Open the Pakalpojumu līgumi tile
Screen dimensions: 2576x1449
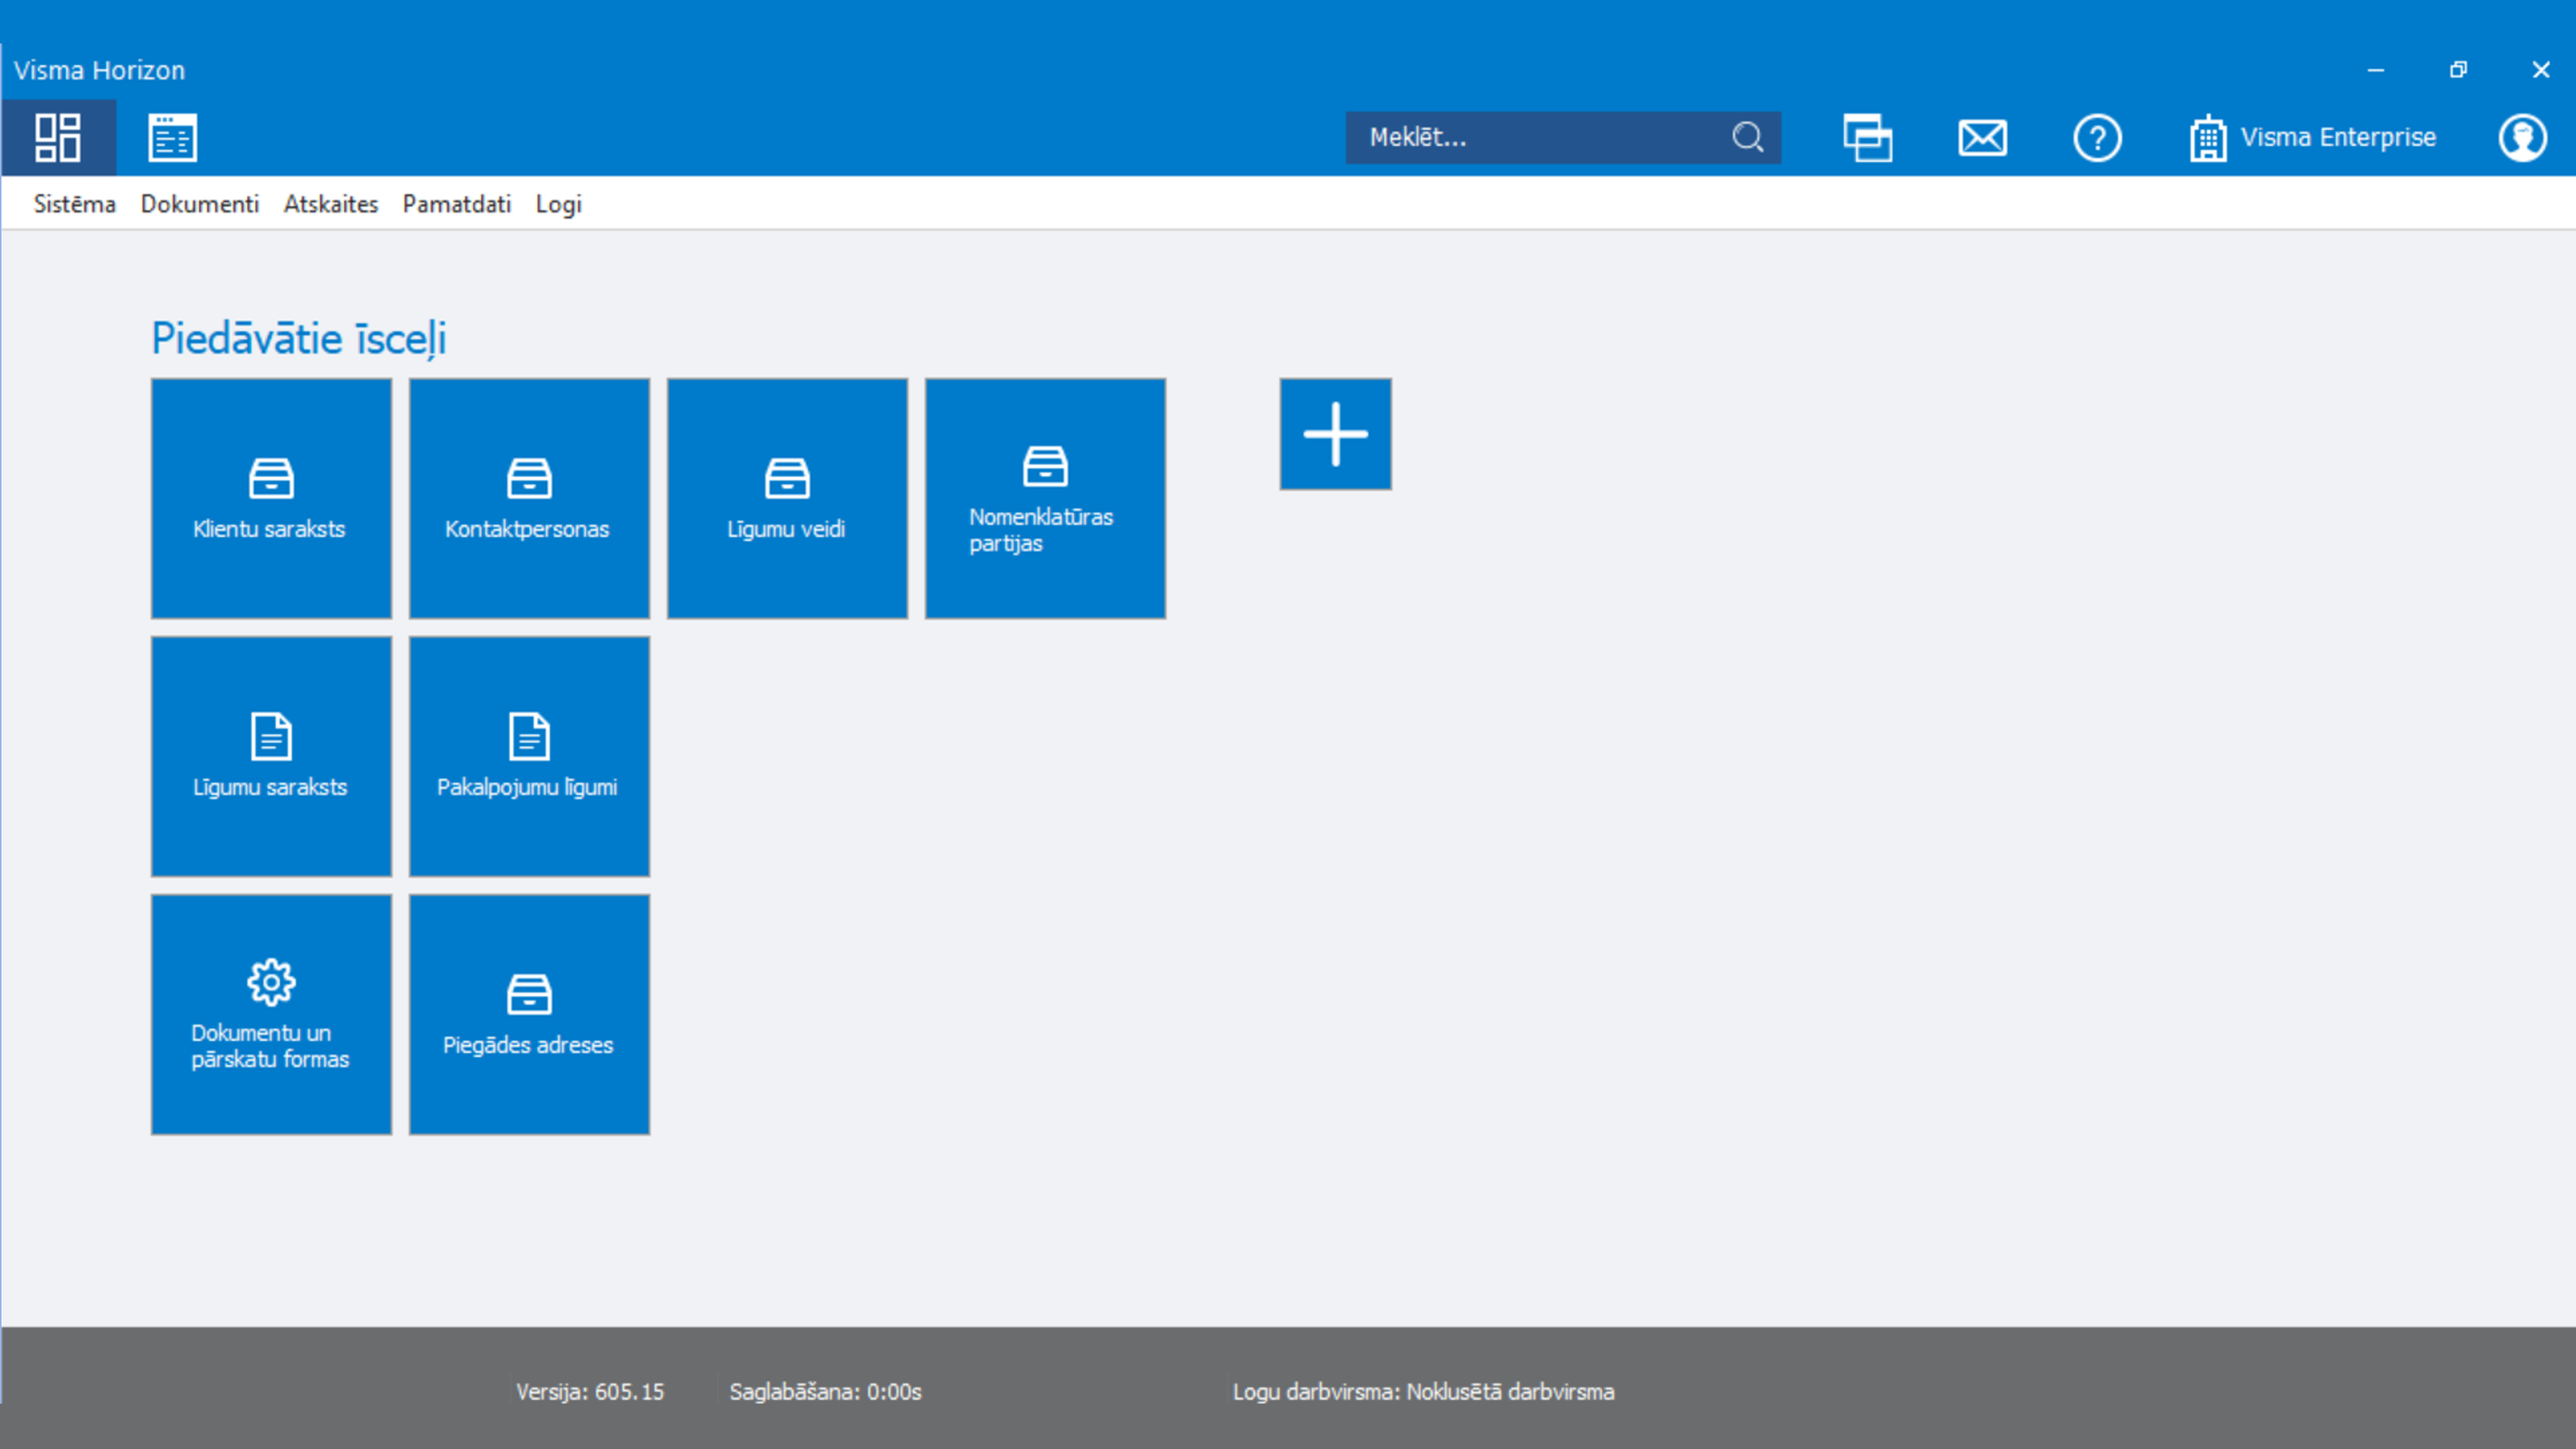point(529,756)
